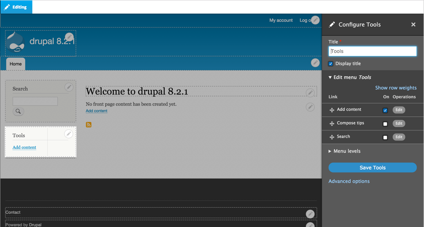Open the Contact footer link
Image resolution: width=424 pixels, height=227 pixels.
(x=13, y=212)
